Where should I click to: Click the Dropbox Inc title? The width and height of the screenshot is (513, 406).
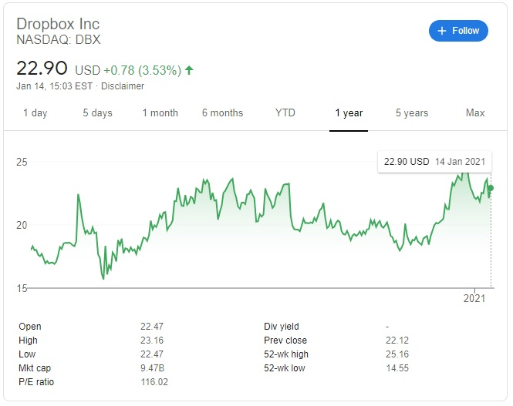coord(58,24)
